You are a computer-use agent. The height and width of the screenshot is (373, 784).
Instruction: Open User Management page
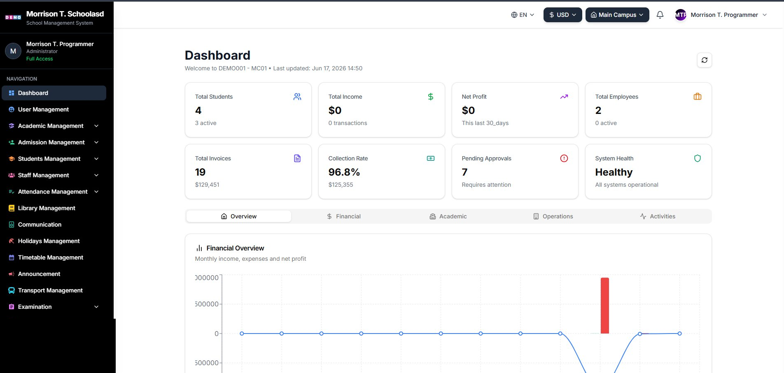[x=54, y=109]
